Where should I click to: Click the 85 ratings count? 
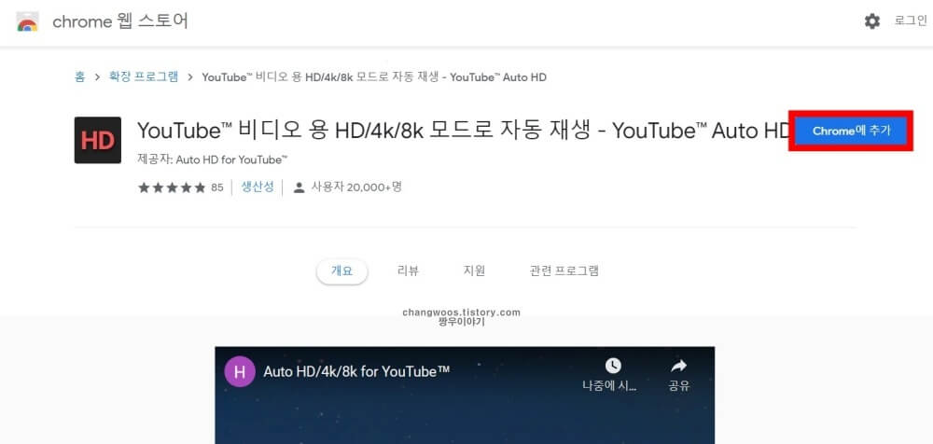[217, 187]
